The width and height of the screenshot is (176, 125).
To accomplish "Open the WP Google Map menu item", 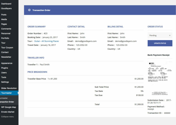I will pyautogui.click(x=8, y=107).
